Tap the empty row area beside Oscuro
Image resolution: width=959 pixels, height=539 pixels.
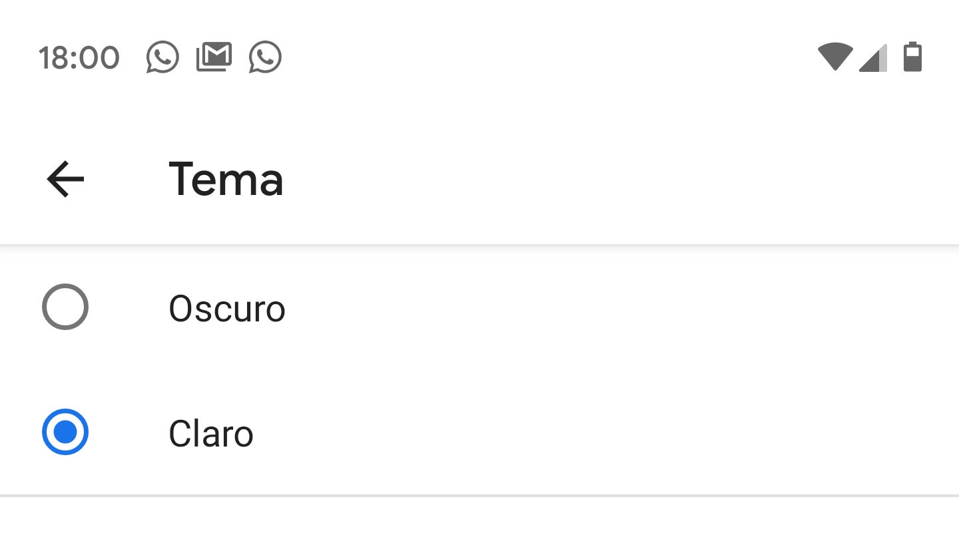click(x=599, y=307)
